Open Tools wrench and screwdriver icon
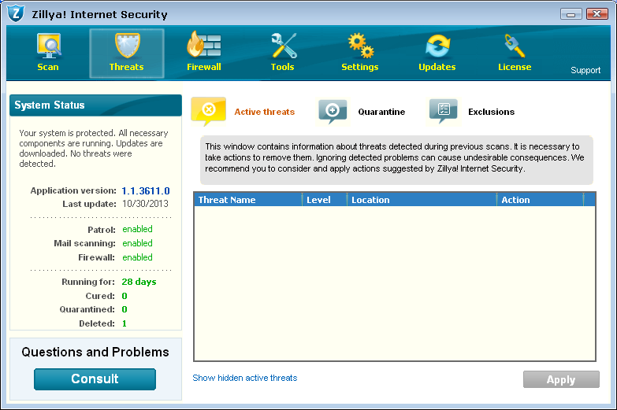Viewport: 617px width, 410px height. pos(284,46)
